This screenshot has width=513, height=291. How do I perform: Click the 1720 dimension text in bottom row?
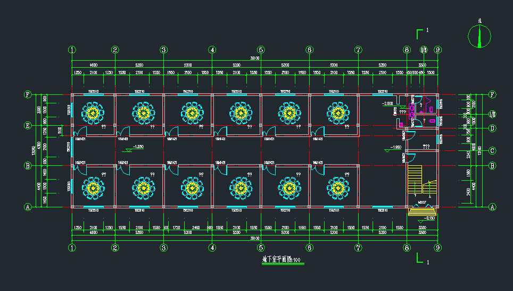[x=176, y=228]
